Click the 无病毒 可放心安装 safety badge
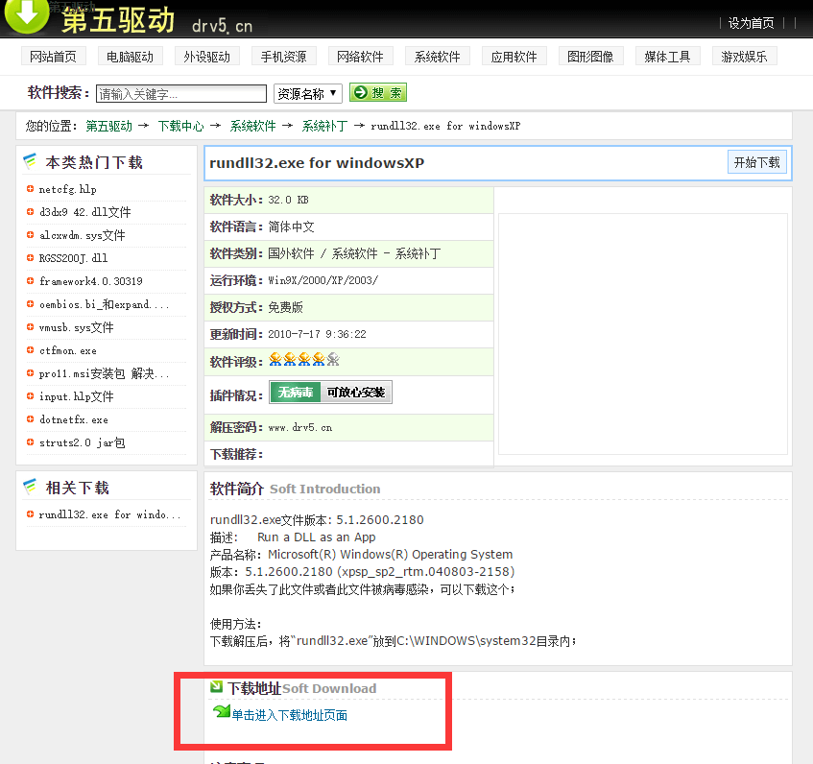The image size is (813, 764). [x=330, y=393]
